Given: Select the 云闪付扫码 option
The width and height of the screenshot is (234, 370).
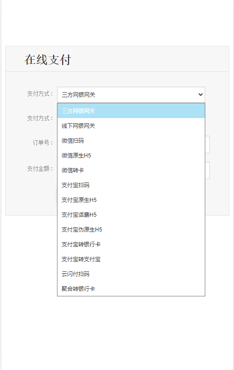Looking at the screenshot, I should 131,274.
